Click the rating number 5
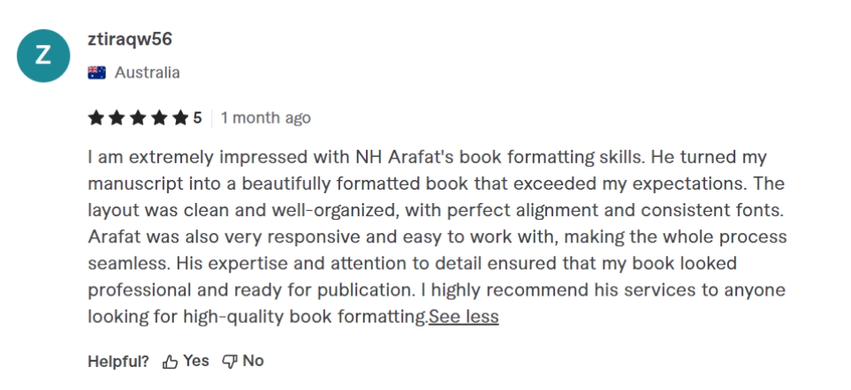The width and height of the screenshot is (851, 390). tap(197, 117)
